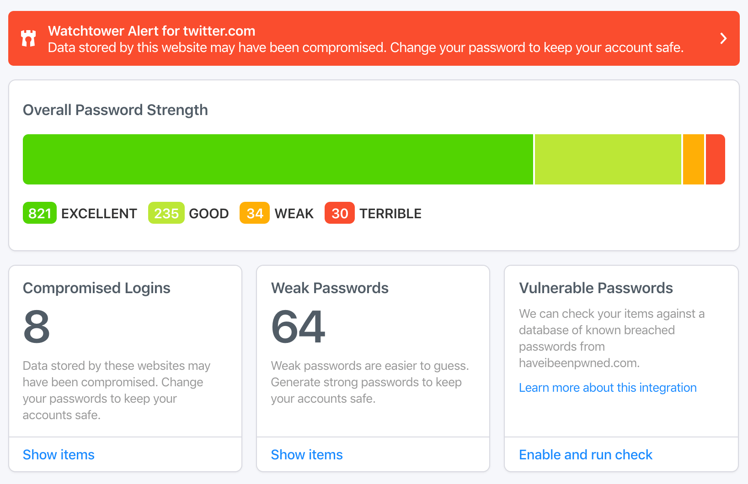This screenshot has height=484, width=748.
Task: Click the Compromised Logins count 8
Action: (x=37, y=326)
